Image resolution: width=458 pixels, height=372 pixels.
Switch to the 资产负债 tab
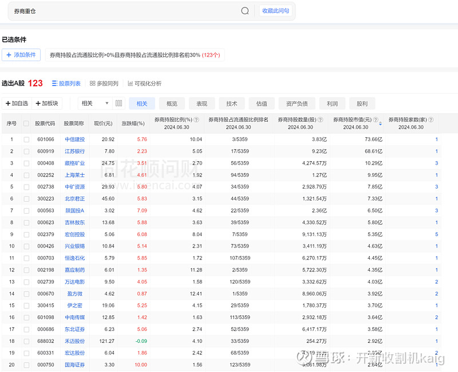pos(297,103)
